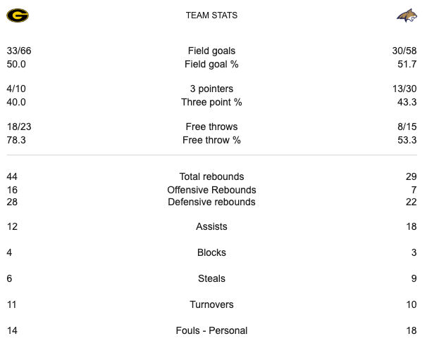Select the 3 pointers stat label
Viewport: 427px width, 348px height.
pos(211,89)
